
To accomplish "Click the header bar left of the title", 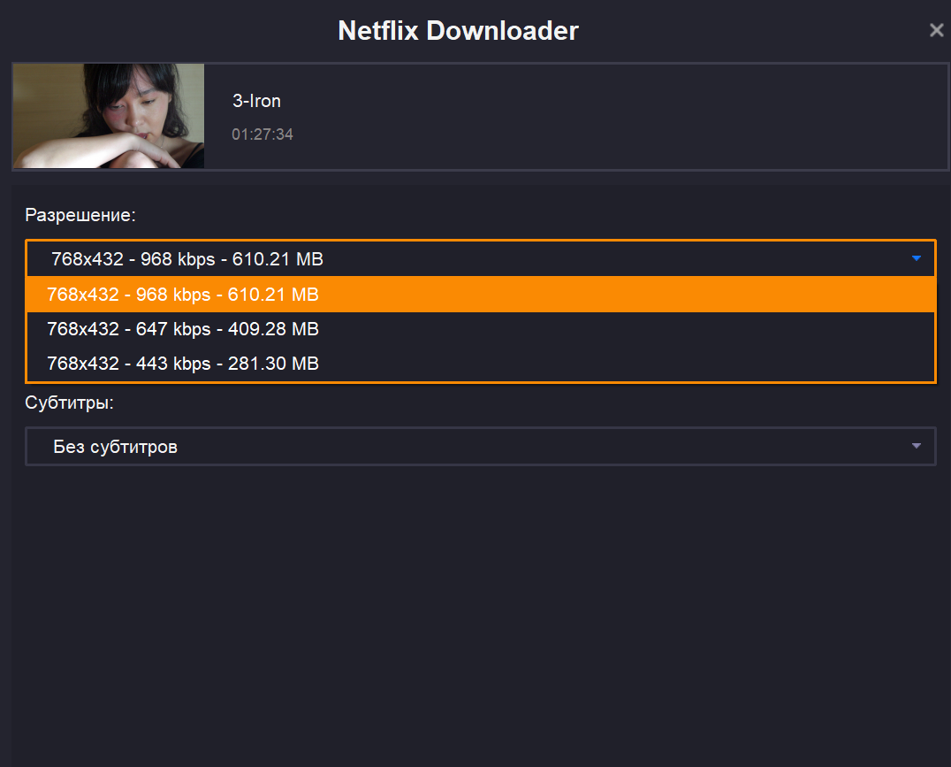I will point(159,31).
